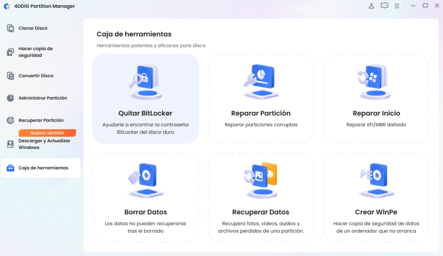Open the Clonar Disco section

click(x=33, y=28)
